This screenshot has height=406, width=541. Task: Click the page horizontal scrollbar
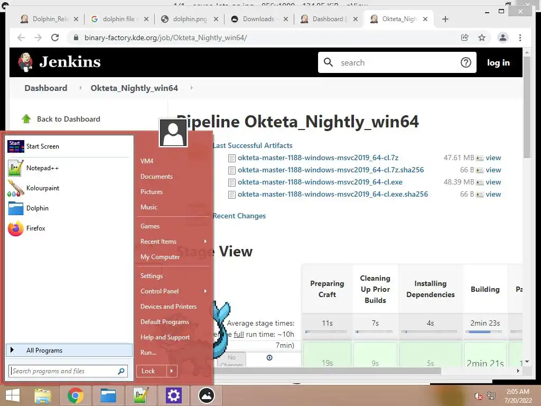coord(326,371)
